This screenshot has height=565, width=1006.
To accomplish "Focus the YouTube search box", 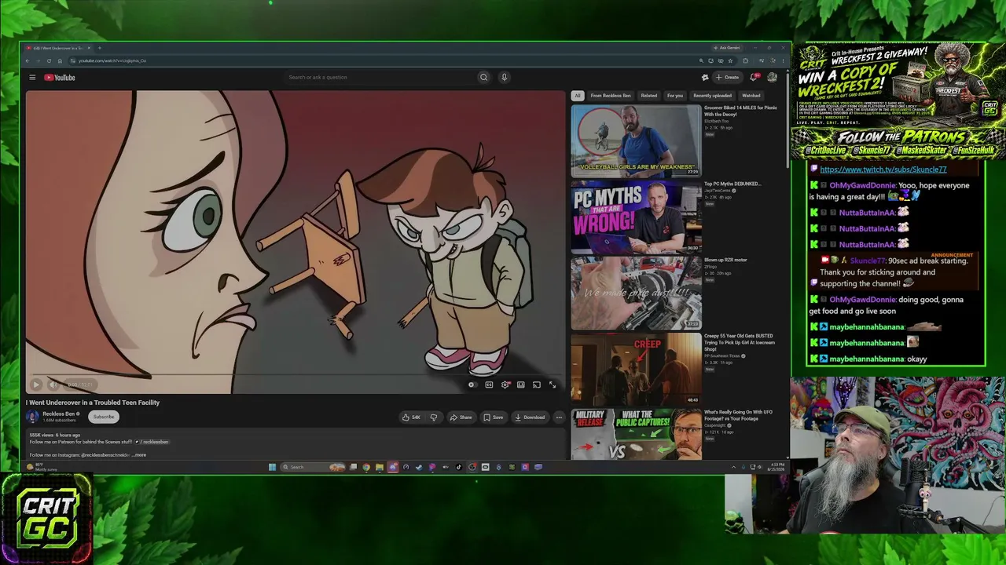I will tap(381, 77).
